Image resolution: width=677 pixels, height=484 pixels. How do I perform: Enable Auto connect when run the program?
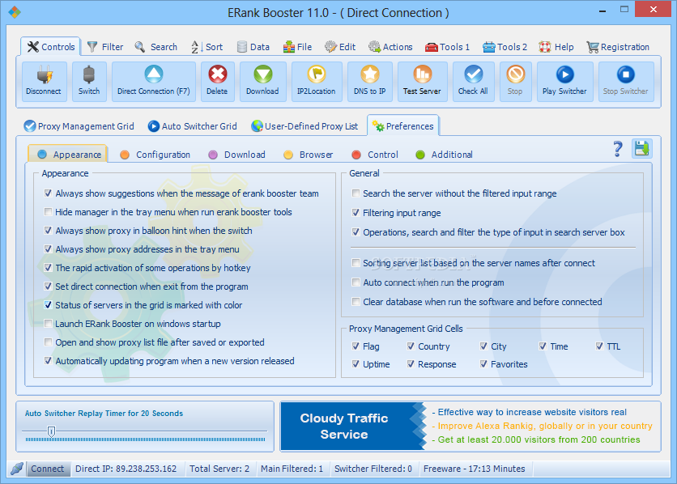356,282
